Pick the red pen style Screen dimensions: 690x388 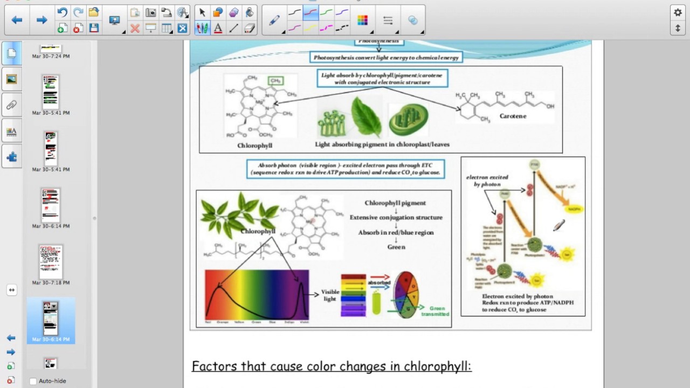[x=310, y=12]
